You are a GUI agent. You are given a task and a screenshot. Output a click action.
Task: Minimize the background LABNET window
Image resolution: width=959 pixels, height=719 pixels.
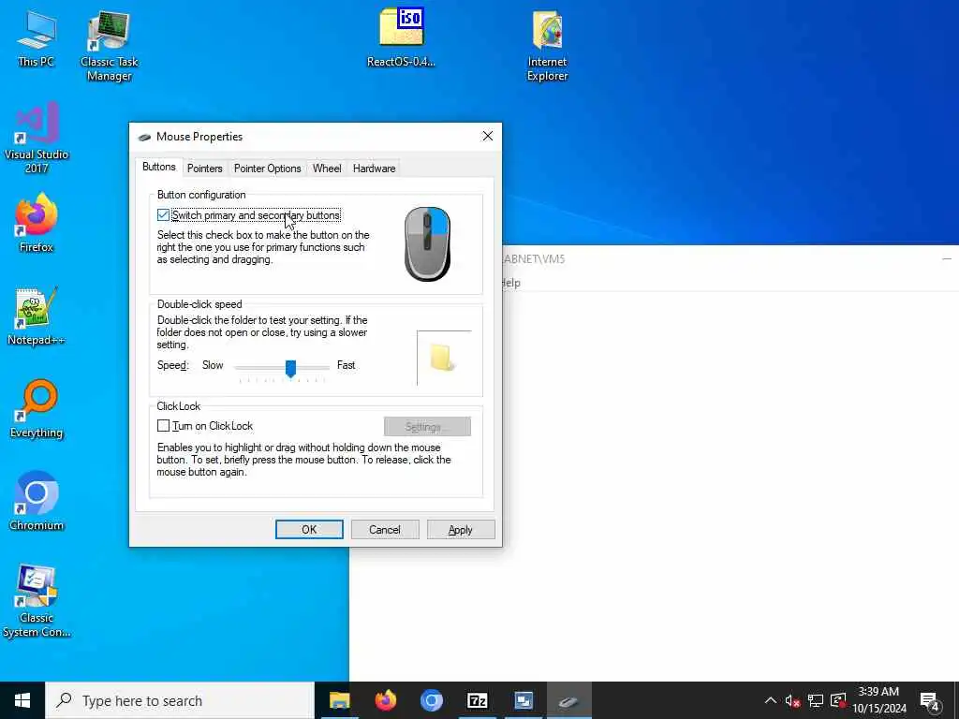(x=947, y=258)
